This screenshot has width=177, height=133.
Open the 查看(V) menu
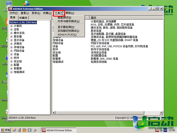pyautogui.click(x=25, y=13)
